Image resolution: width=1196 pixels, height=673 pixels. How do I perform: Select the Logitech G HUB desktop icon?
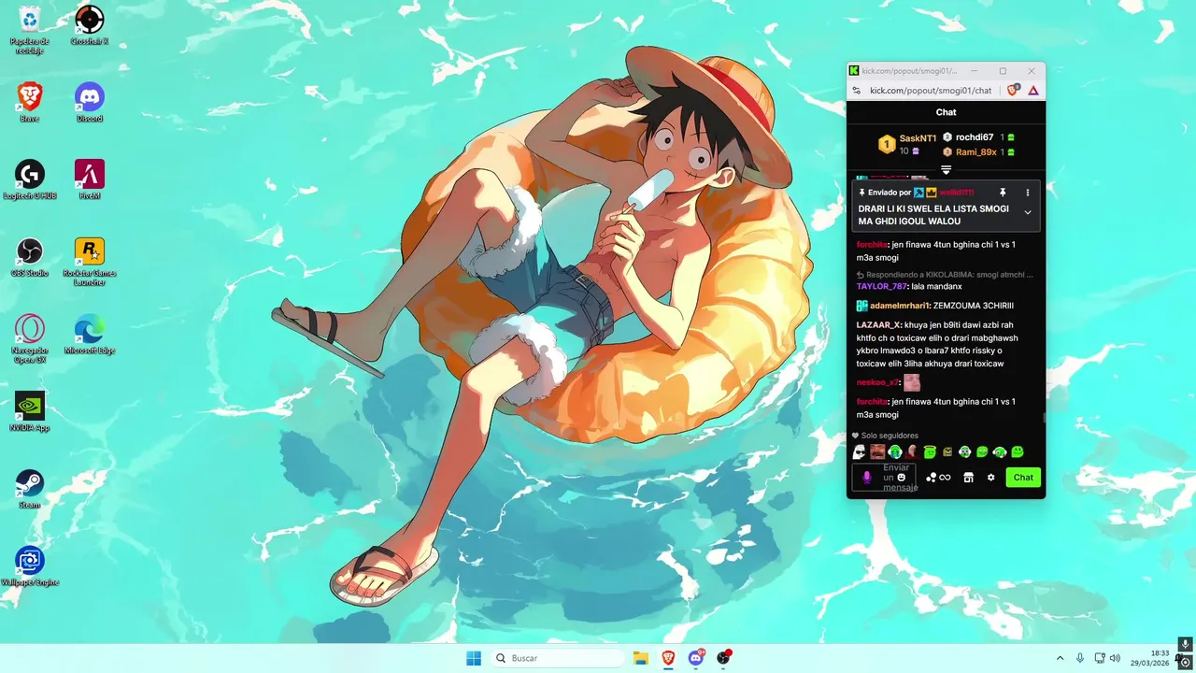(x=29, y=180)
